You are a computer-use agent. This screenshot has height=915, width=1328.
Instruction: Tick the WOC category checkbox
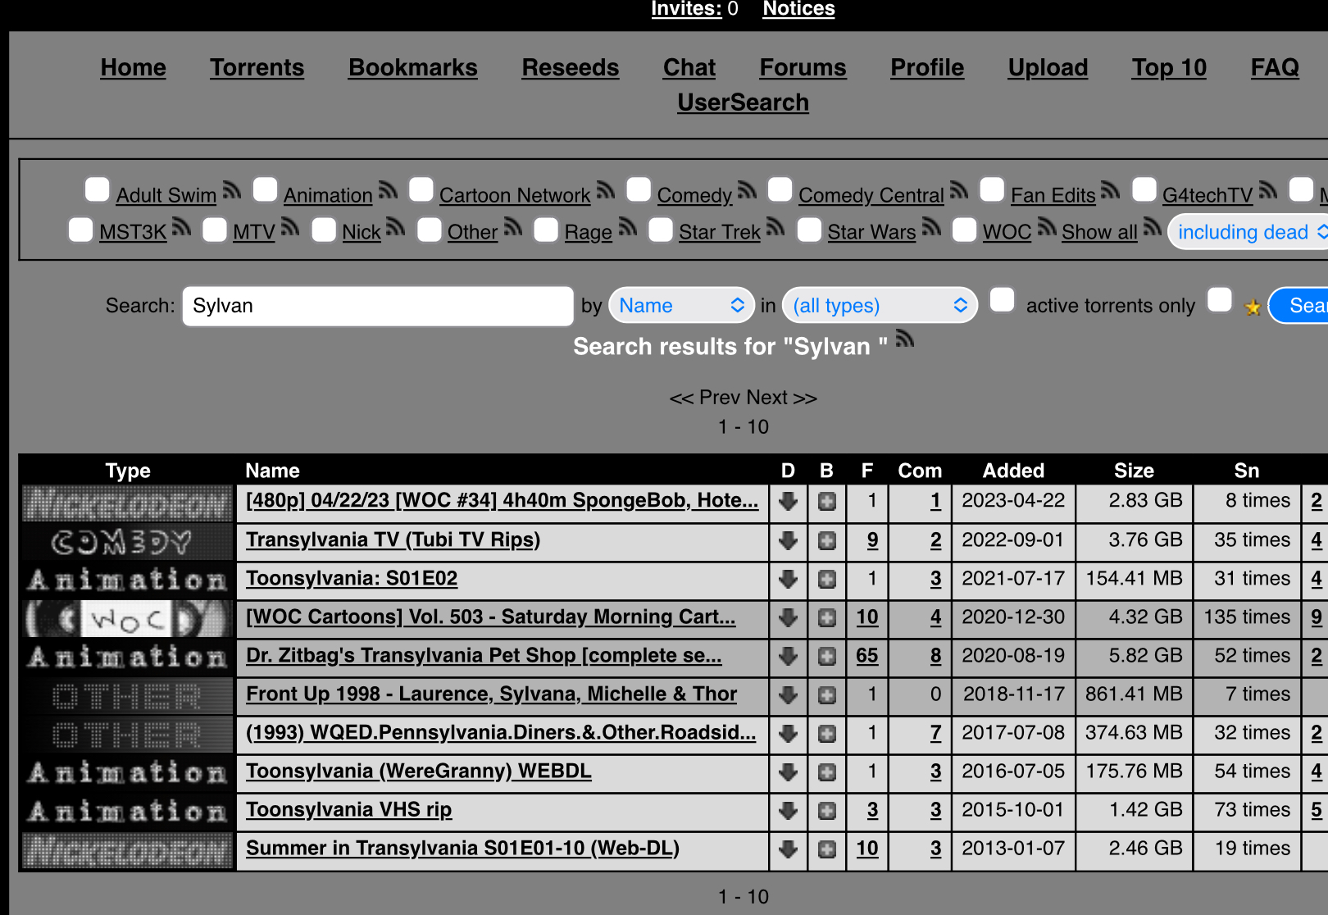click(964, 230)
